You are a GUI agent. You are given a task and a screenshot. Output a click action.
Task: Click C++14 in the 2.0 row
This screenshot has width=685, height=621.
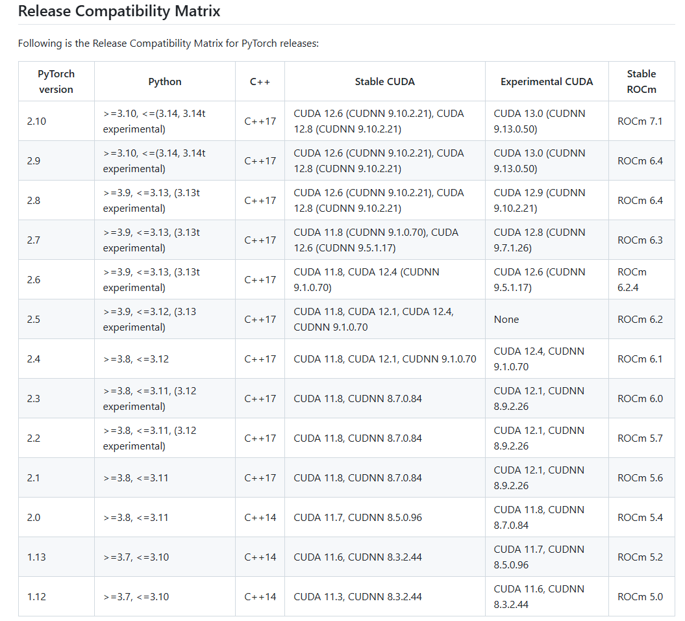260,518
